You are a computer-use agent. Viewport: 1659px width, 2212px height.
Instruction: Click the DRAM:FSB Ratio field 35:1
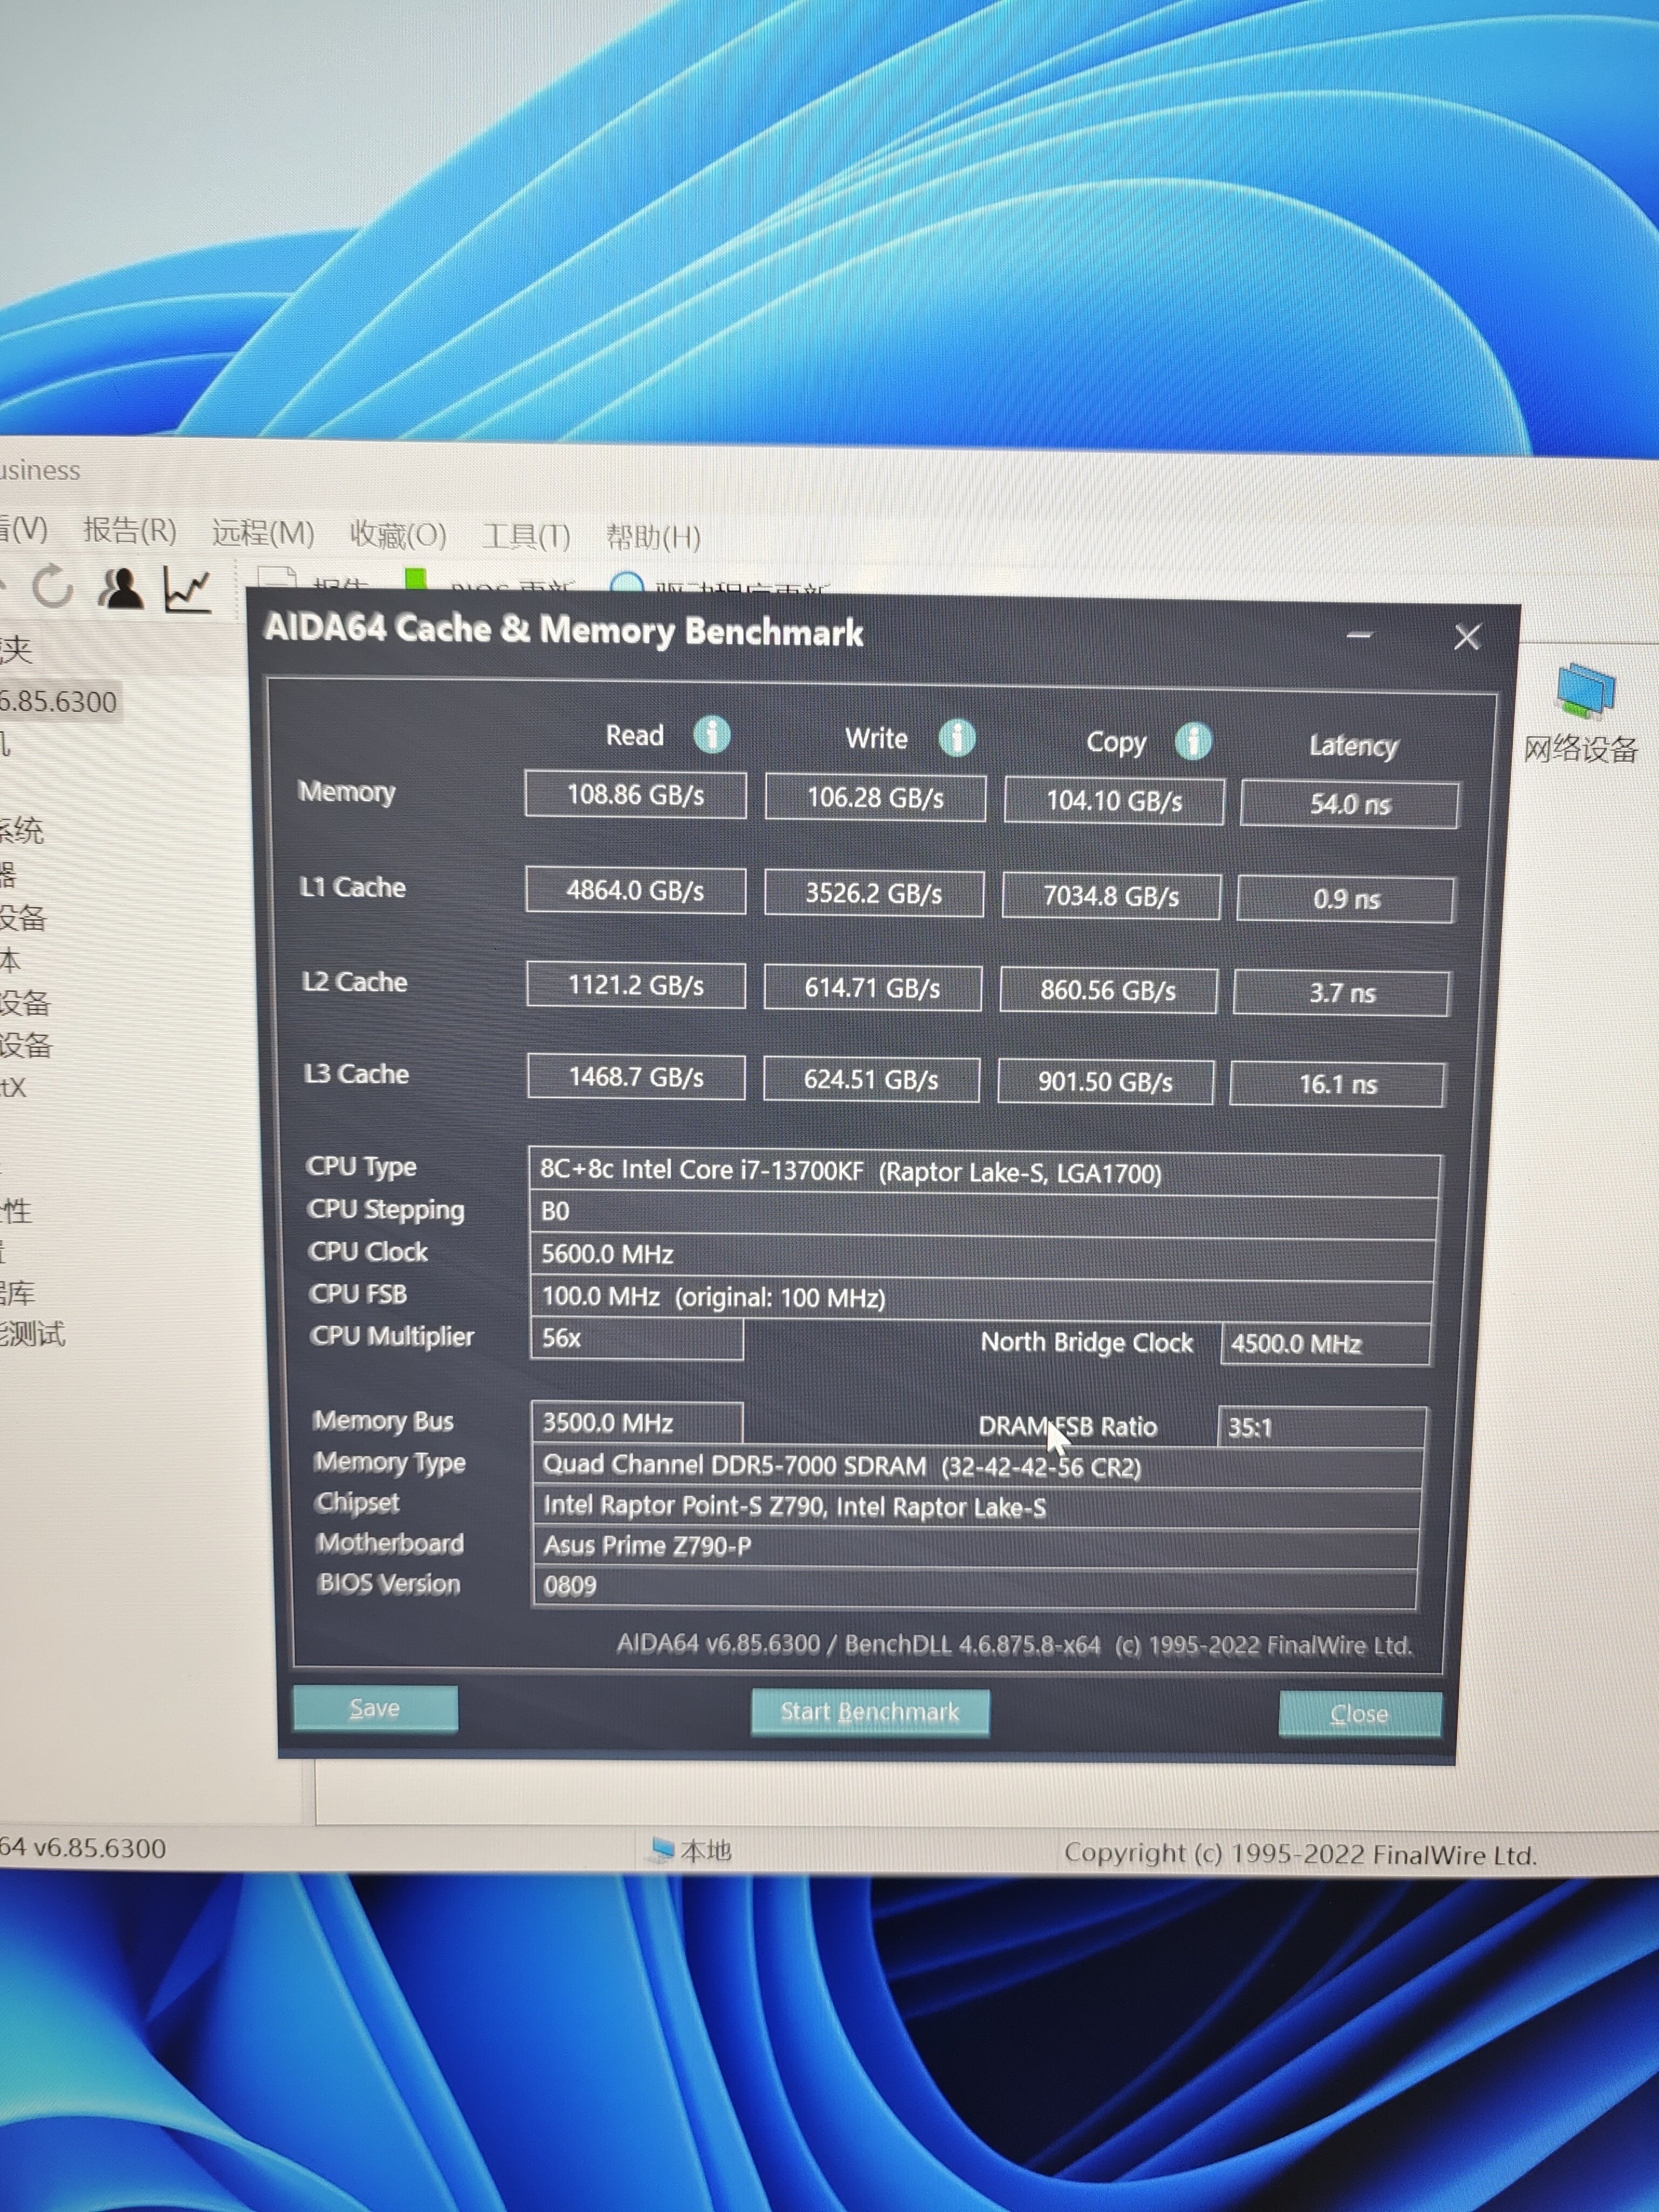pos(1322,1427)
